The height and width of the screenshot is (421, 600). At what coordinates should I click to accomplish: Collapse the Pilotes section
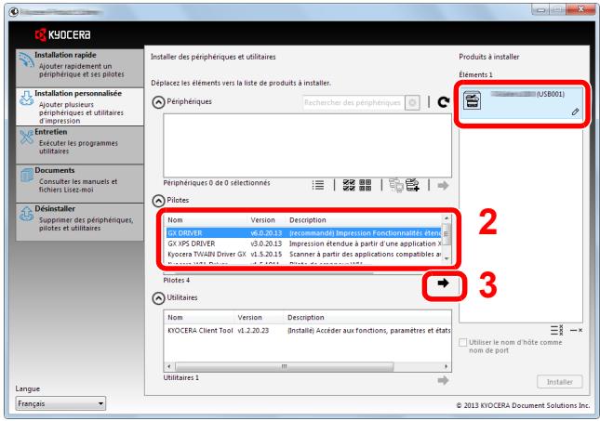(x=158, y=201)
